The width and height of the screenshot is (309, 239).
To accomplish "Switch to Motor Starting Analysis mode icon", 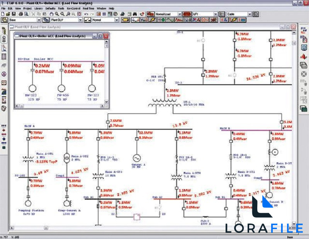I will 161,20.
